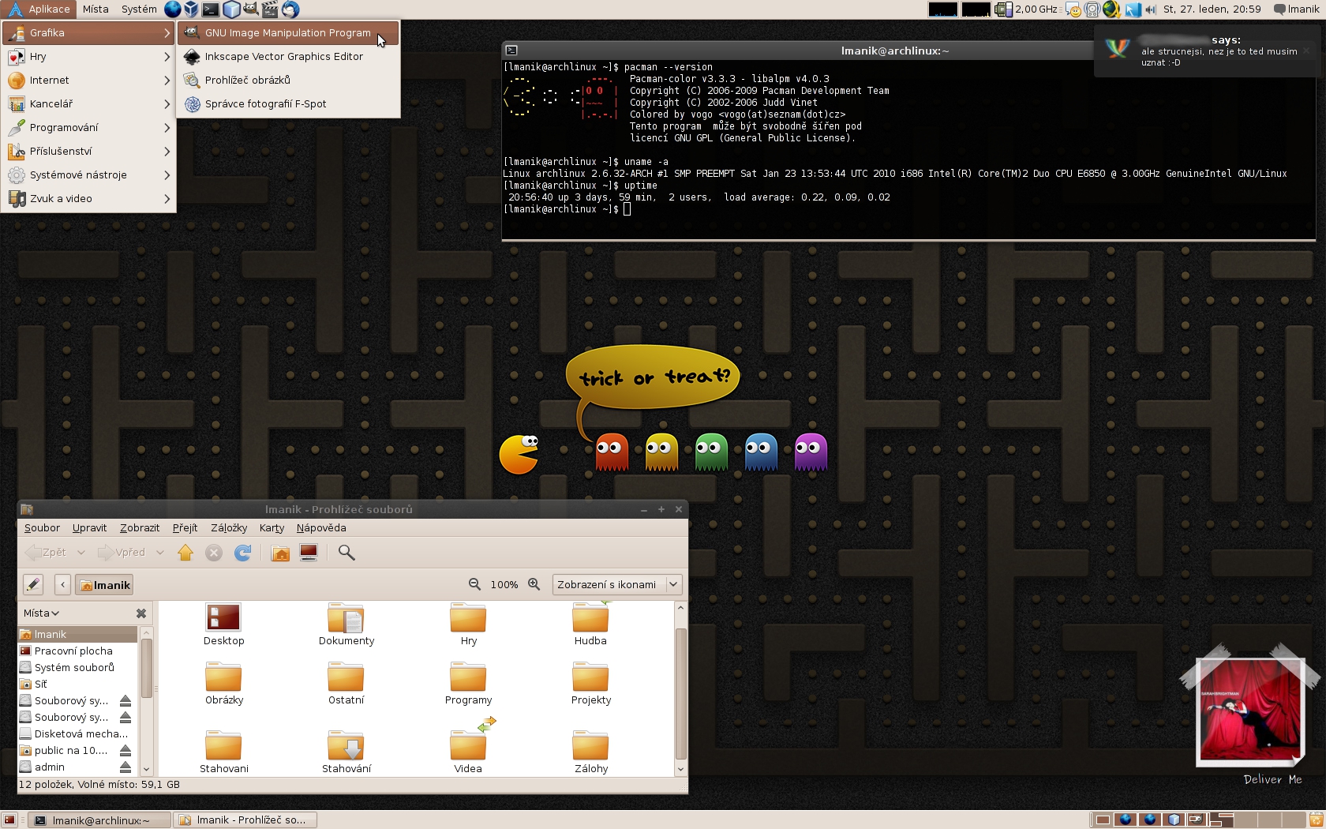Open the blue cursor box tray icon

coord(1133,9)
